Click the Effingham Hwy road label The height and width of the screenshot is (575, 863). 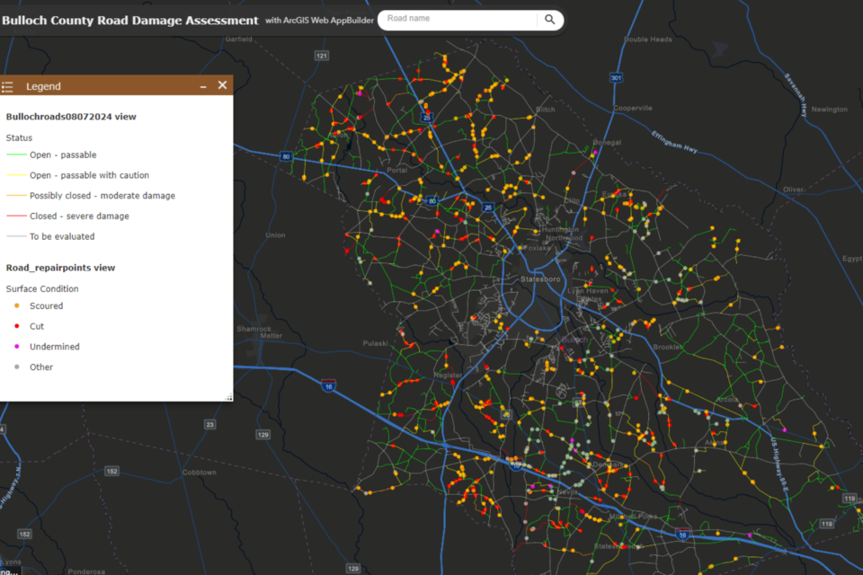coord(674,141)
